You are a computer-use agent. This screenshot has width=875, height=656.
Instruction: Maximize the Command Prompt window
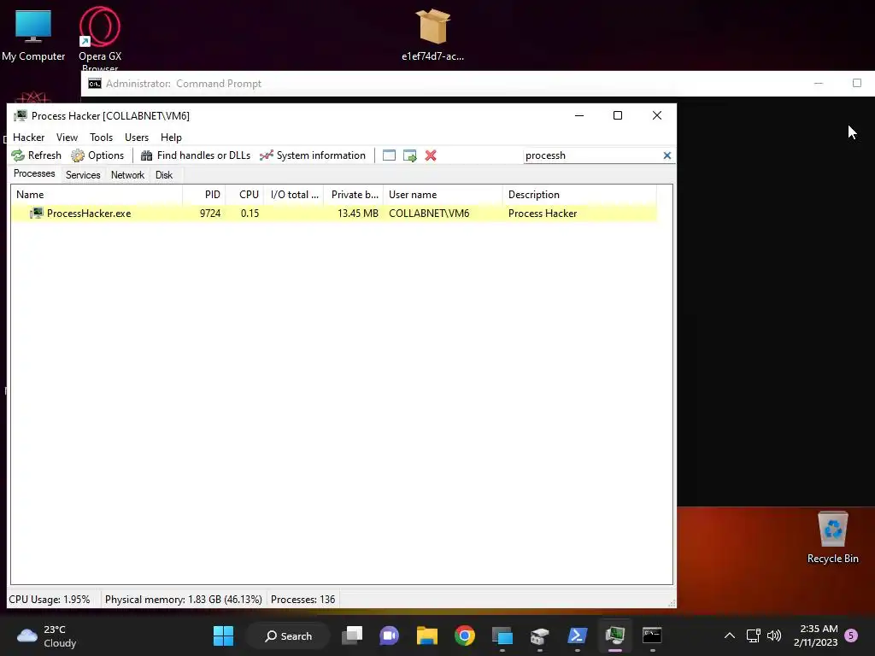(857, 83)
